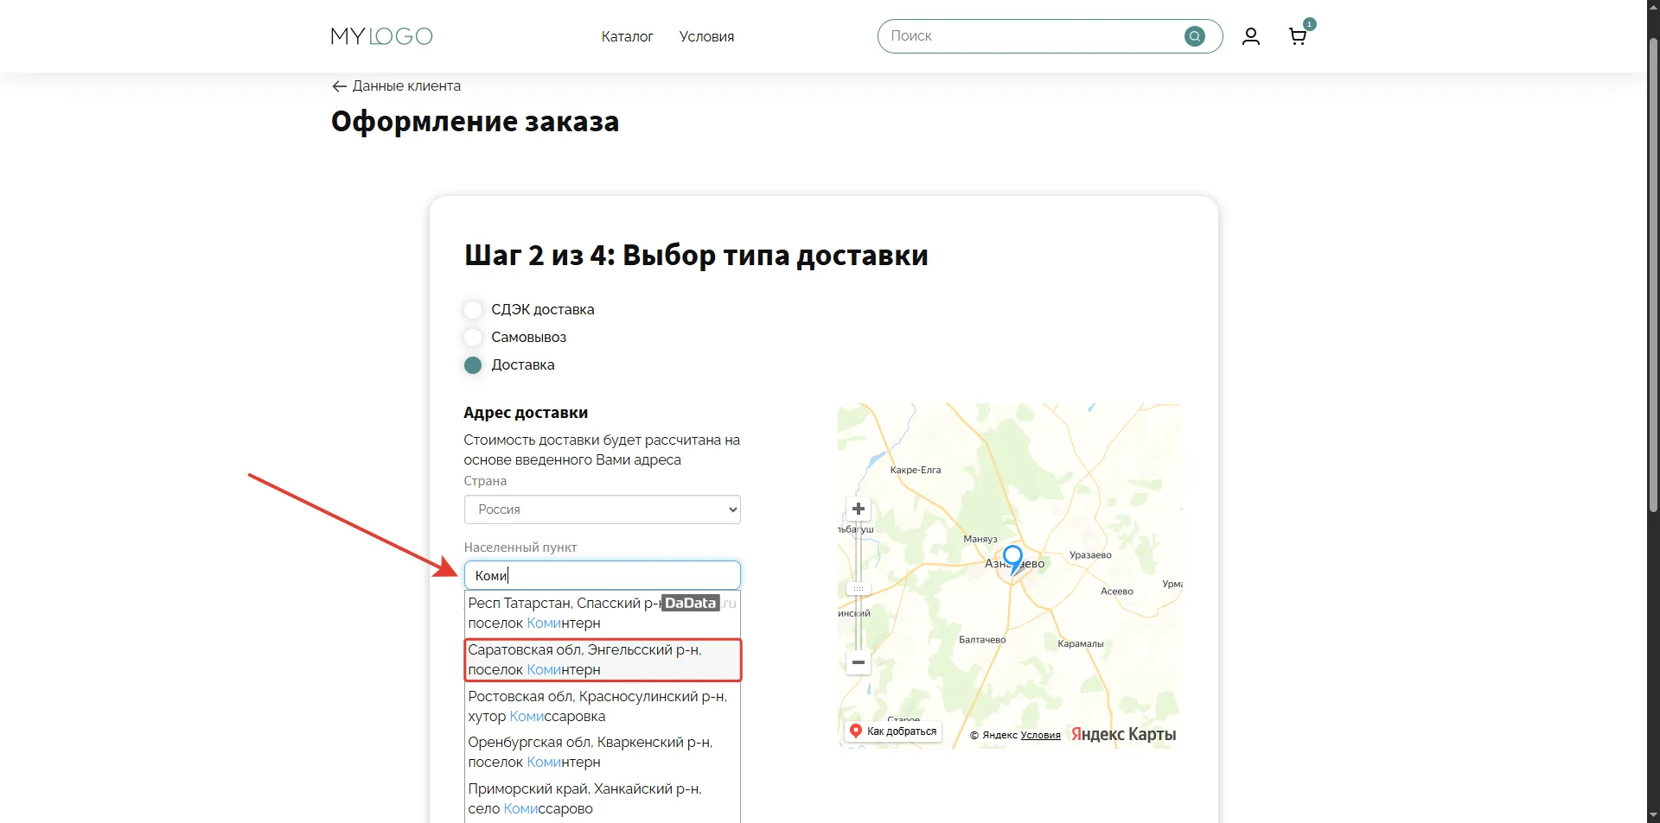Click the search magnifier icon button
This screenshot has height=823, width=1660.
pos(1194,36)
